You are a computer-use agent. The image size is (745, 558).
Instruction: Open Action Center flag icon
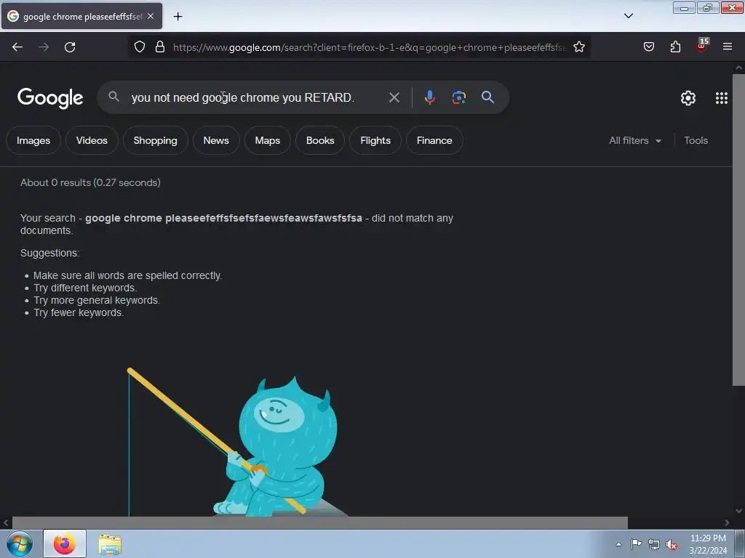coord(636,543)
